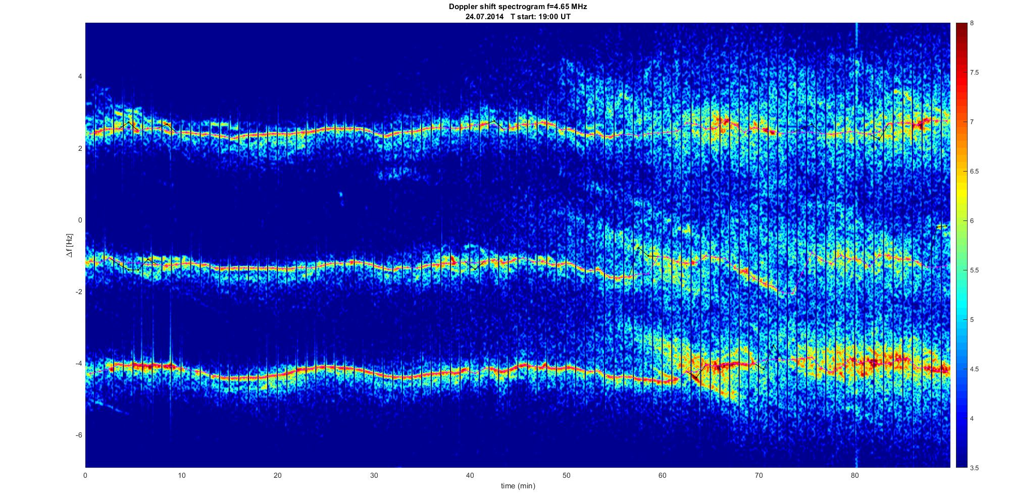
Task: Click the y-axis label 'Δf [Hz]'
Action: (70, 246)
